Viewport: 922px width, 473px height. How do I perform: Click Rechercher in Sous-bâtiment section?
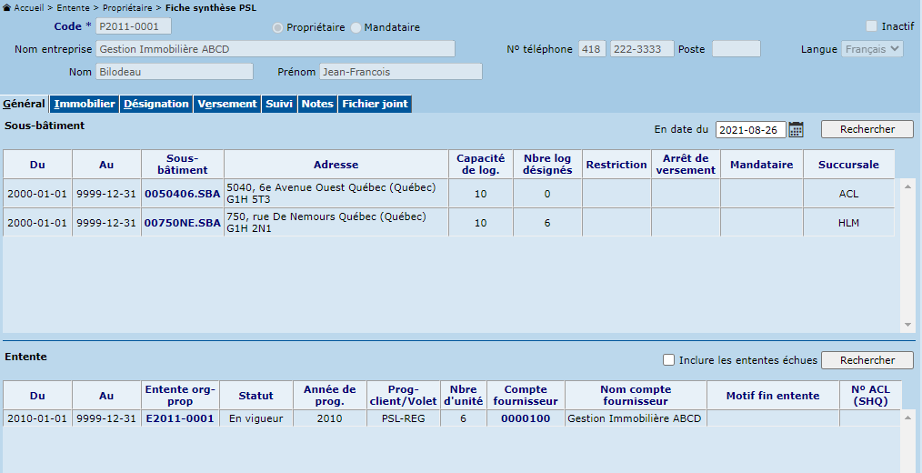(867, 129)
